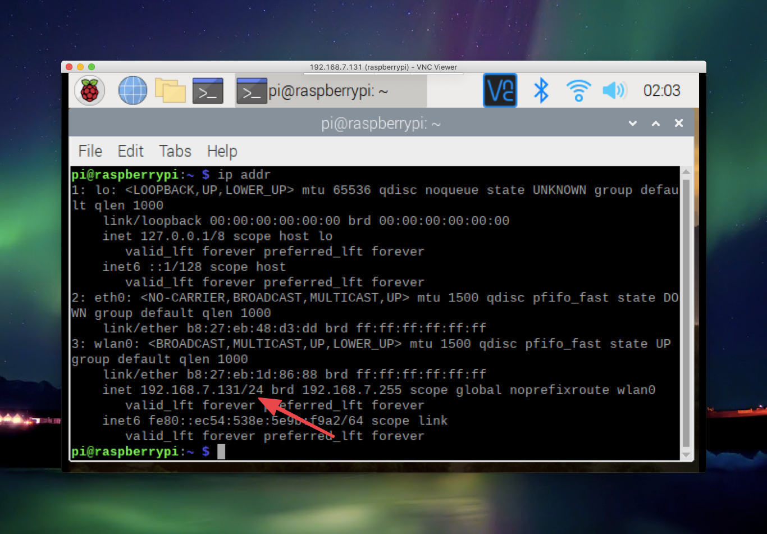Click the volume speaker tray icon

click(614, 90)
